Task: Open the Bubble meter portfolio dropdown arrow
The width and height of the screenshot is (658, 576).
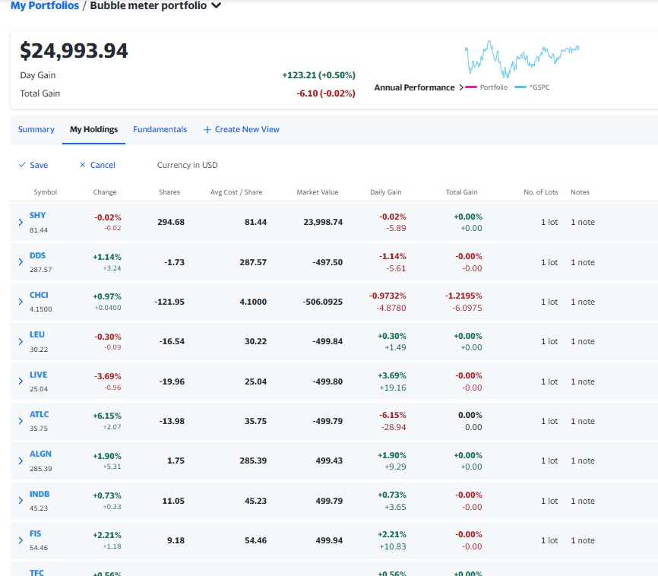Action: pos(216,6)
